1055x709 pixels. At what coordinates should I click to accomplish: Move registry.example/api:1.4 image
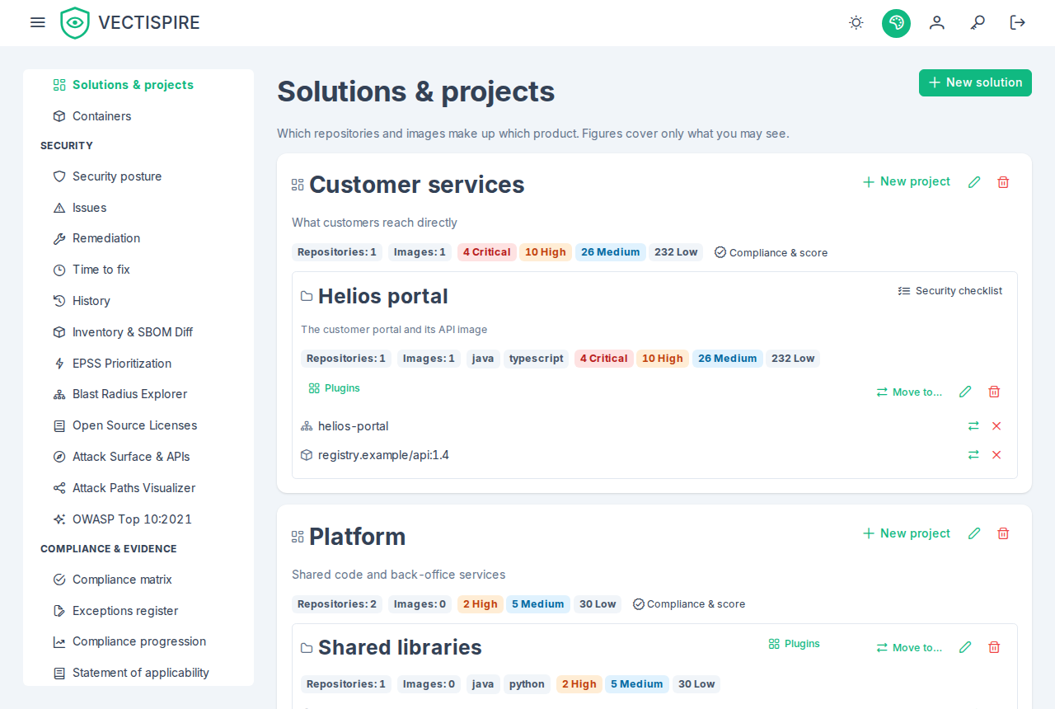tap(973, 455)
